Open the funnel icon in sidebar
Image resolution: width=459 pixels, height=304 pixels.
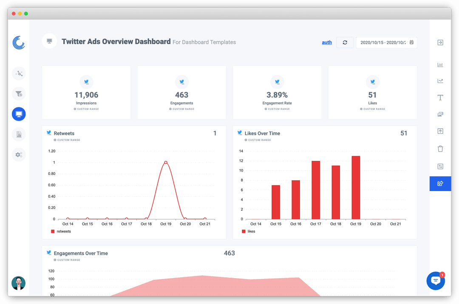coord(19,94)
